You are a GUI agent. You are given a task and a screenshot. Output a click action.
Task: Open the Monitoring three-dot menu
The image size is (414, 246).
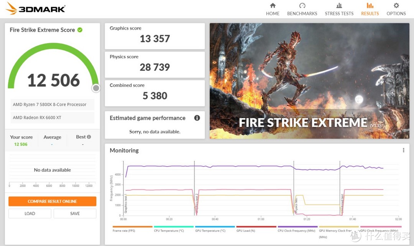click(x=403, y=150)
